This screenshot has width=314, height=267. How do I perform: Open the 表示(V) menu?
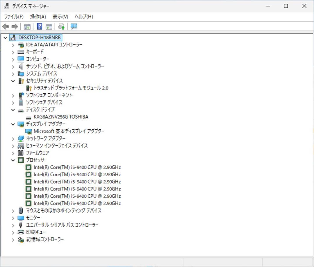click(x=60, y=17)
